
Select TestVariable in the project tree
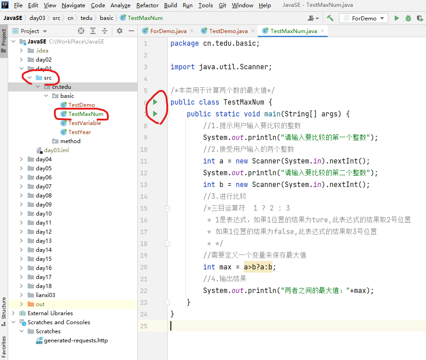pos(84,123)
